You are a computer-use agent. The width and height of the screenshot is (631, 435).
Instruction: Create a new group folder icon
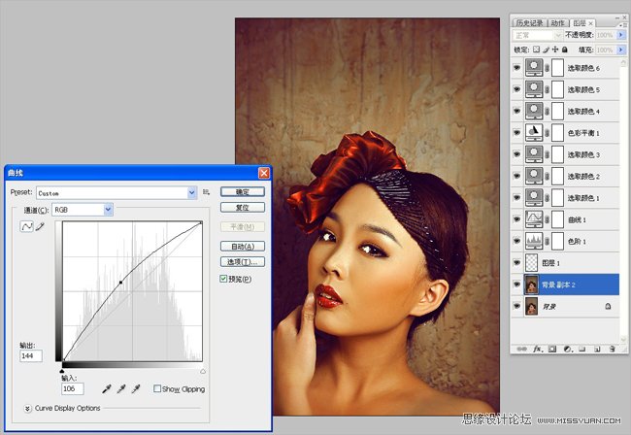[581, 349]
